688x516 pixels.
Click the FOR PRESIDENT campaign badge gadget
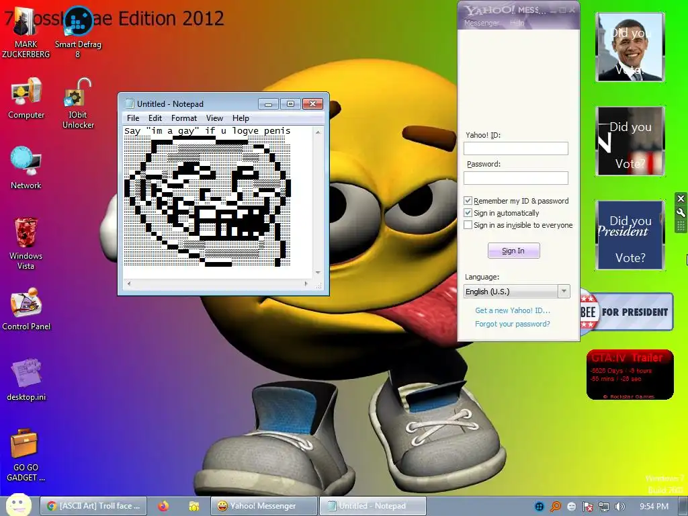pos(627,312)
